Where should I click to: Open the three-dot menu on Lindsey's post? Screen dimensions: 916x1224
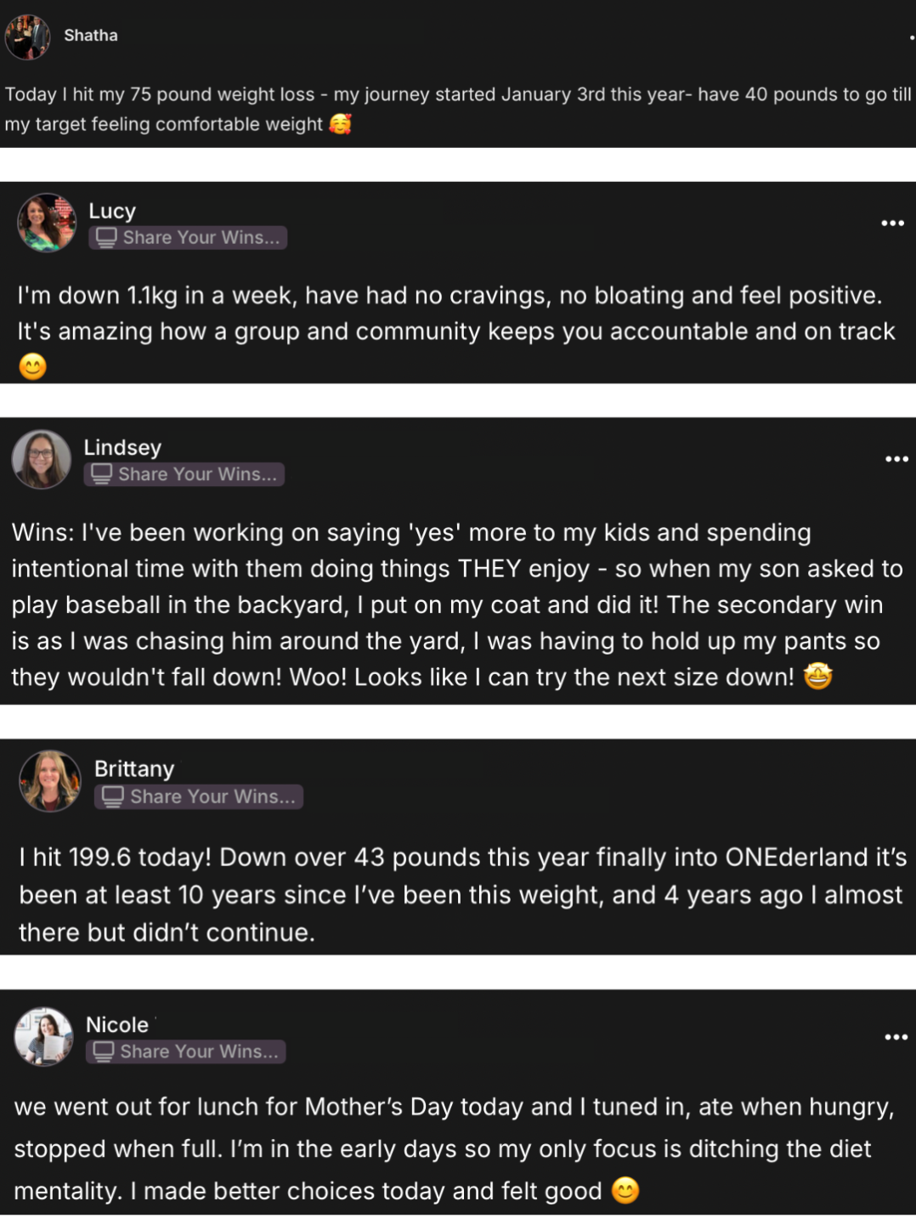[x=896, y=459]
